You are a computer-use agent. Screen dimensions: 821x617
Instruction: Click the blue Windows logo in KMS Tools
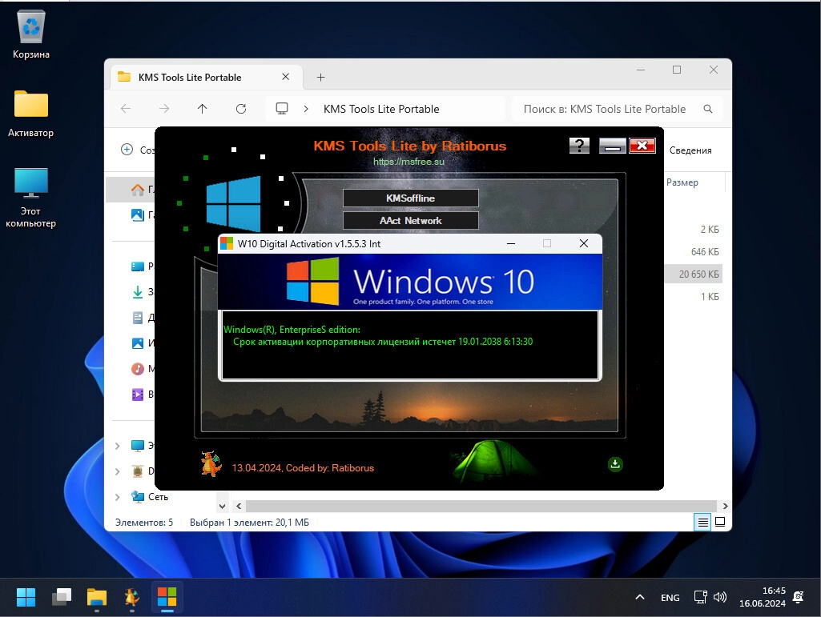(233, 203)
